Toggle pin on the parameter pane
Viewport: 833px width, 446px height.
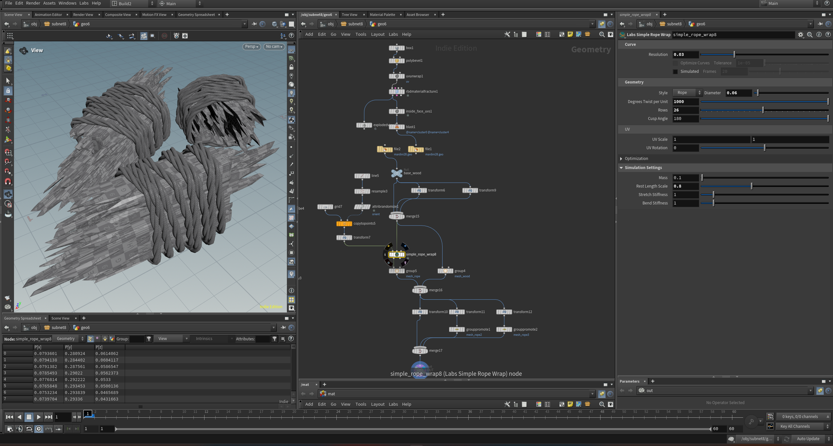pyautogui.click(x=820, y=24)
